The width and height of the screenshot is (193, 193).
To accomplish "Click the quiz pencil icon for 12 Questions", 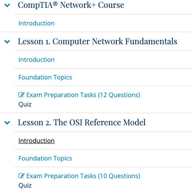I will point(21,95).
